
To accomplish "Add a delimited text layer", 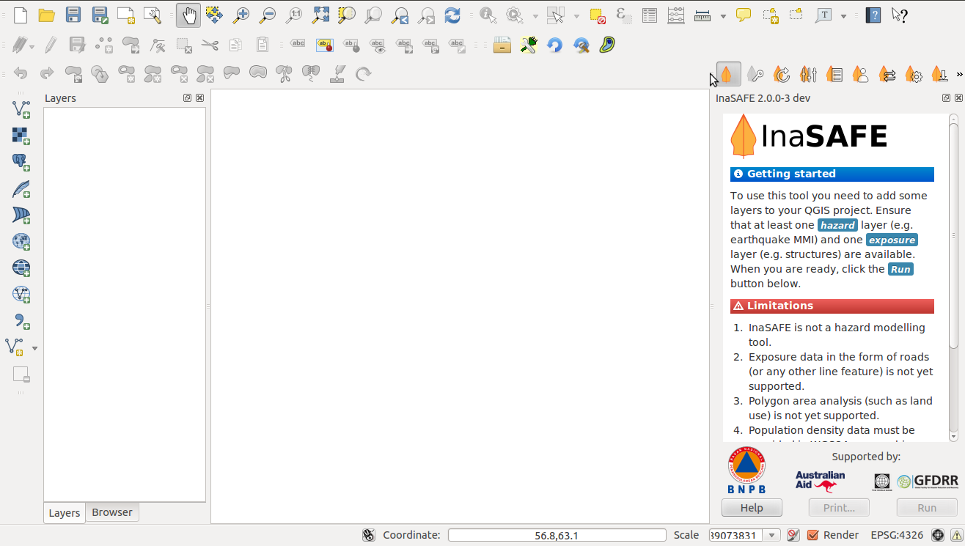I will point(21,320).
